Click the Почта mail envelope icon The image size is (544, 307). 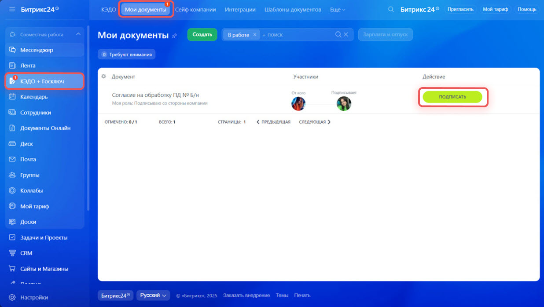[12, 159]
